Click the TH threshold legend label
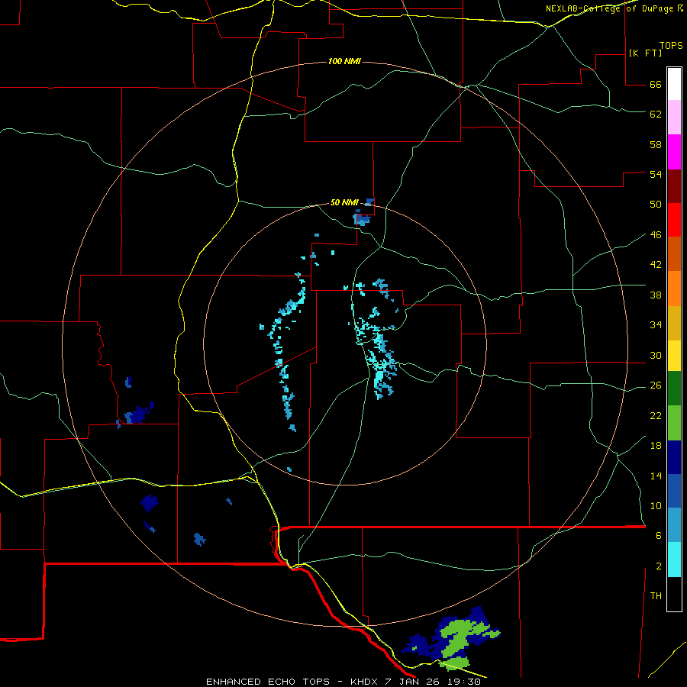The width and height of the screenshot is (687, 687). 656,596
